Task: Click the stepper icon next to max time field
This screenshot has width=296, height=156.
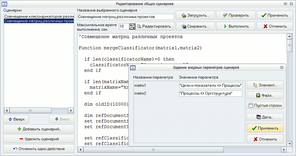Action: [x=132, y=27]
